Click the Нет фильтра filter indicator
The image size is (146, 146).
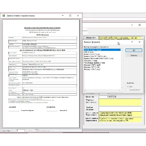[43, 131]
